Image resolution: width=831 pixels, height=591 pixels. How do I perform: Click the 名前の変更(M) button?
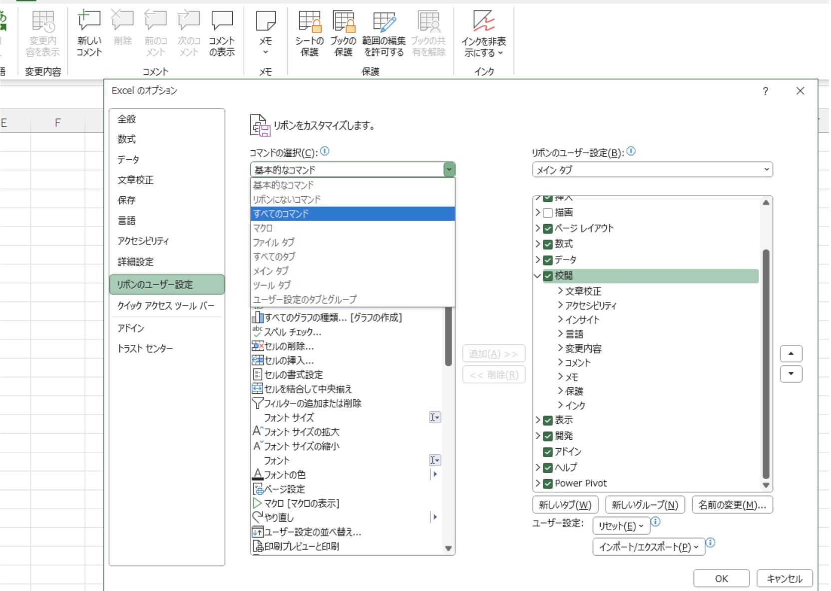coord(732,505)
